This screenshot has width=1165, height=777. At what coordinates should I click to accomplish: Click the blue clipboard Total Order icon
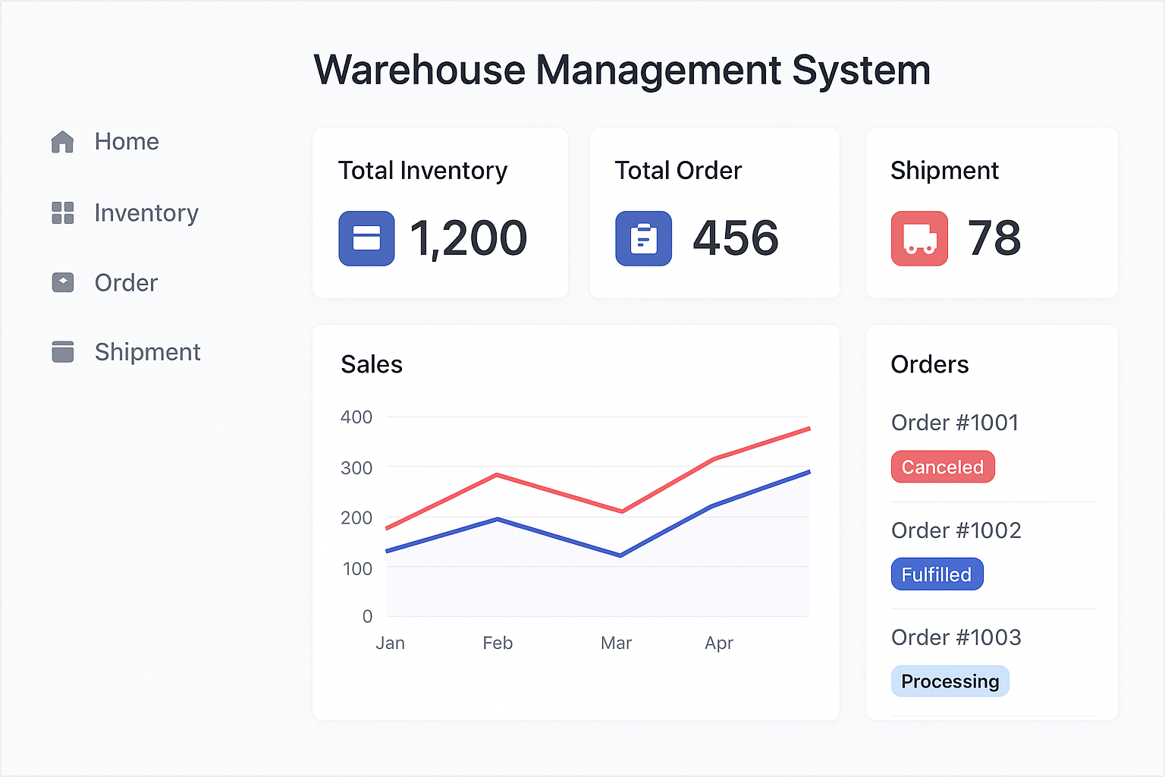click(x=643, y=238)
